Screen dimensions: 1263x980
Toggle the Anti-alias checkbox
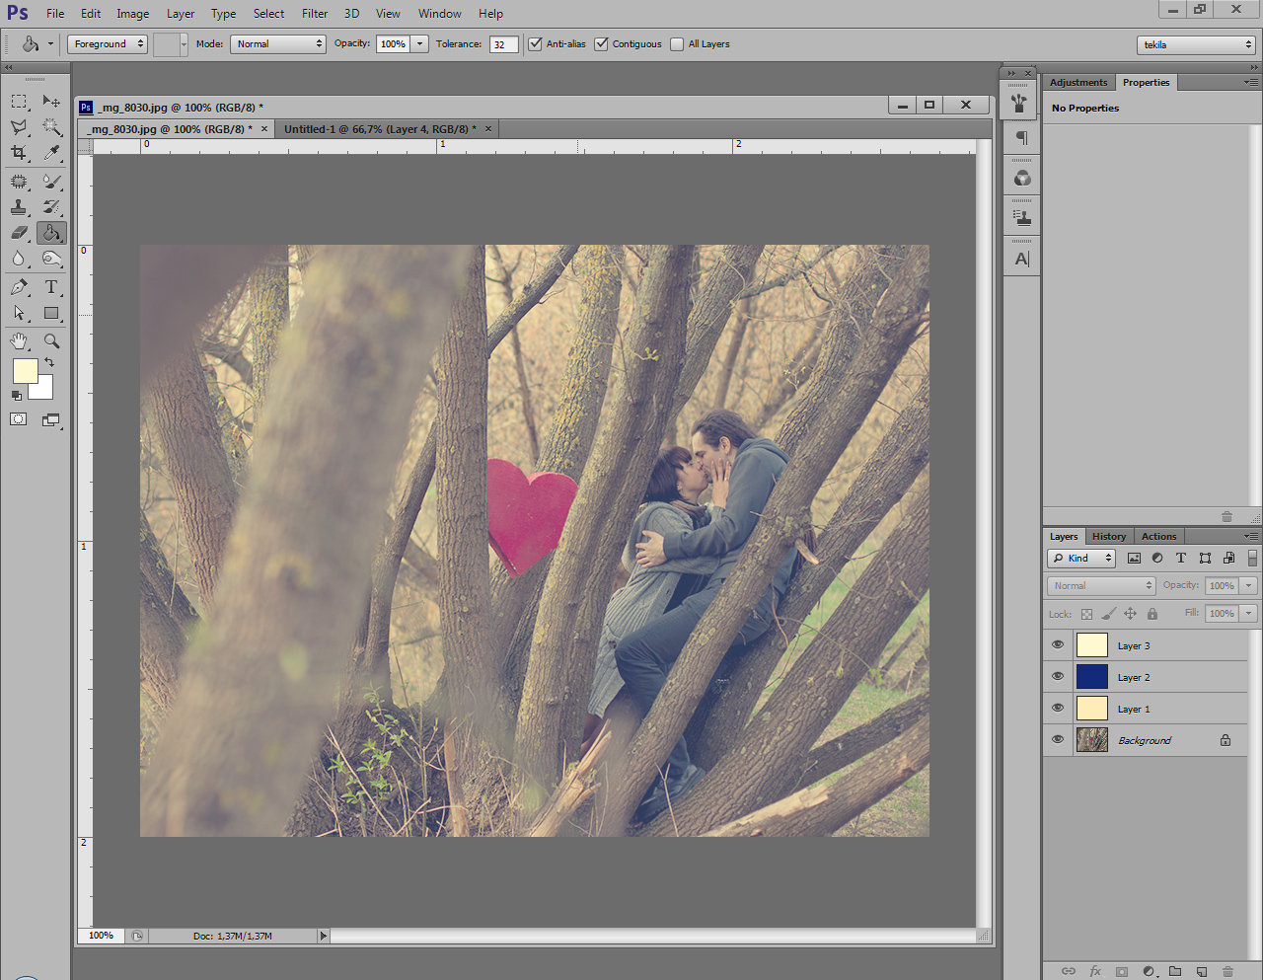point(535,43)
